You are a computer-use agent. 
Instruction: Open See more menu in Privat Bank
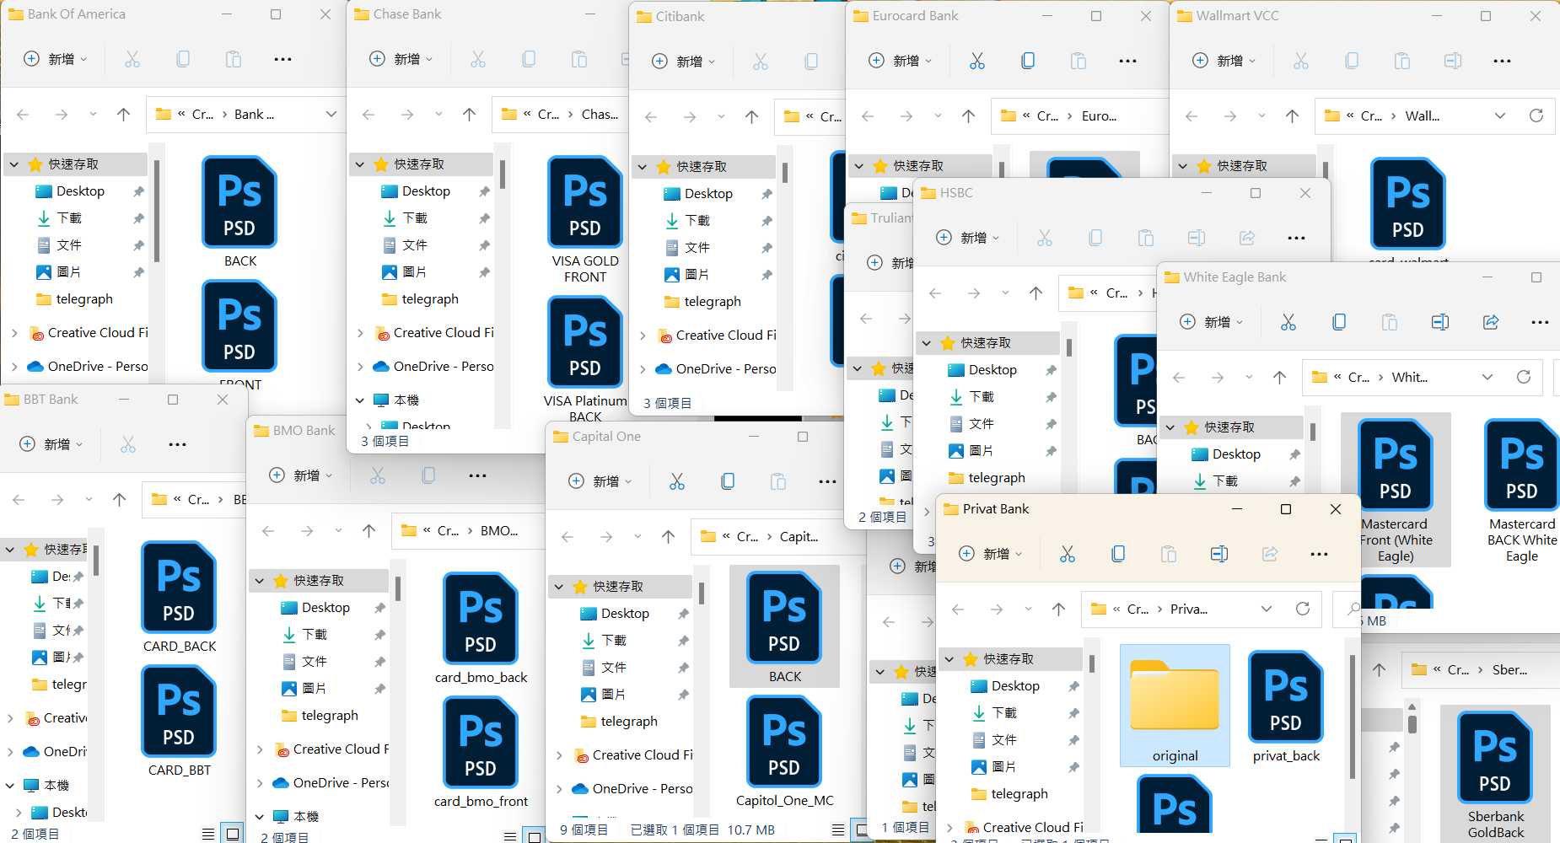click(x=1320, y=554)
